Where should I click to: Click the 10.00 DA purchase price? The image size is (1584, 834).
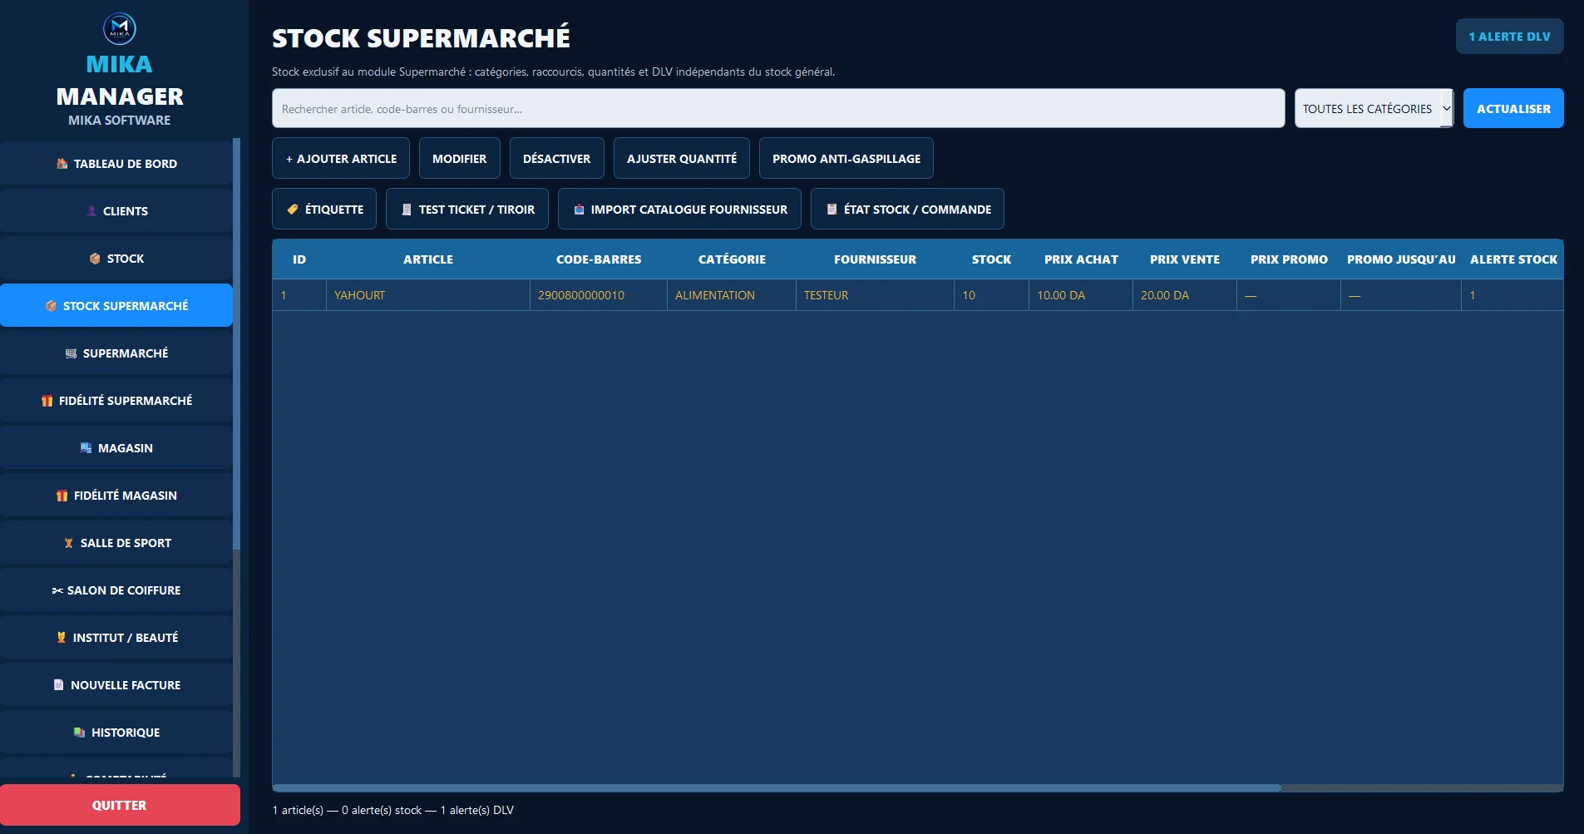pos(1080,295)
